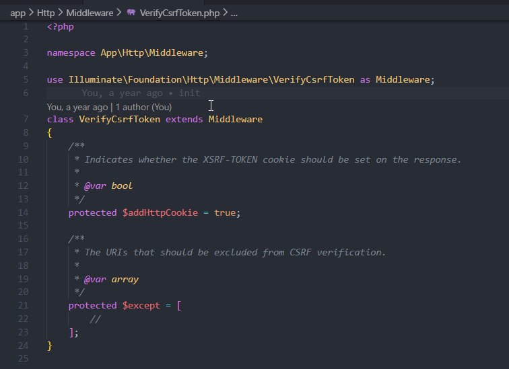Click 'Middleware' parent class on line 7
The width and height of the screenshot is (509, 369).
point(236,120)
